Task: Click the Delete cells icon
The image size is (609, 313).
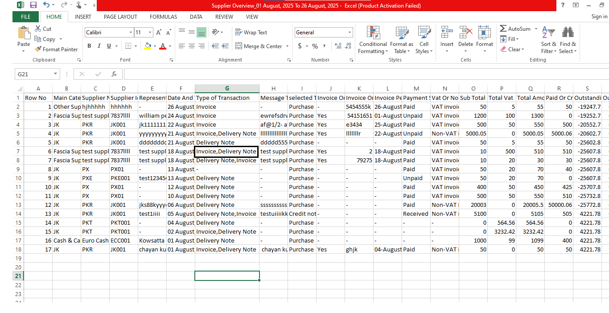Action: [465, 33]
